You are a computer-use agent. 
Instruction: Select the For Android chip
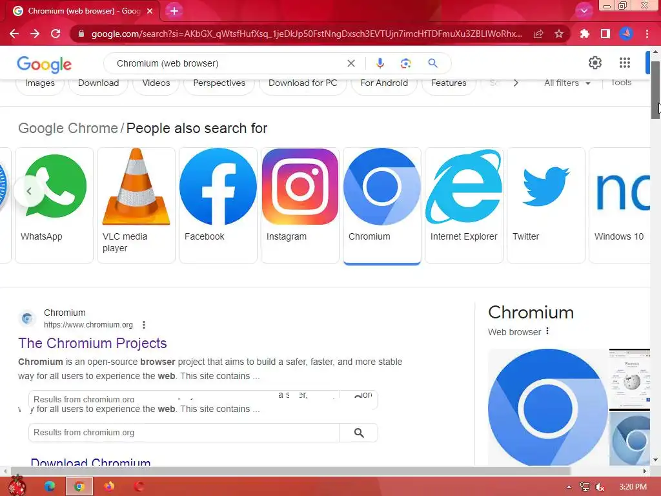[x=384, y=83]
